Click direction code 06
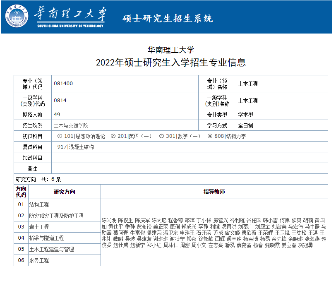 [x=21, y=260]
